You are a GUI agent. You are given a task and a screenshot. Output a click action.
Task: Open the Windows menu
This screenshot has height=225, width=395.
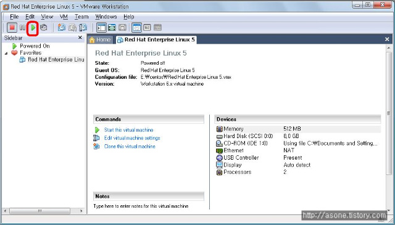pyautogui.click(x=106, y=17)
